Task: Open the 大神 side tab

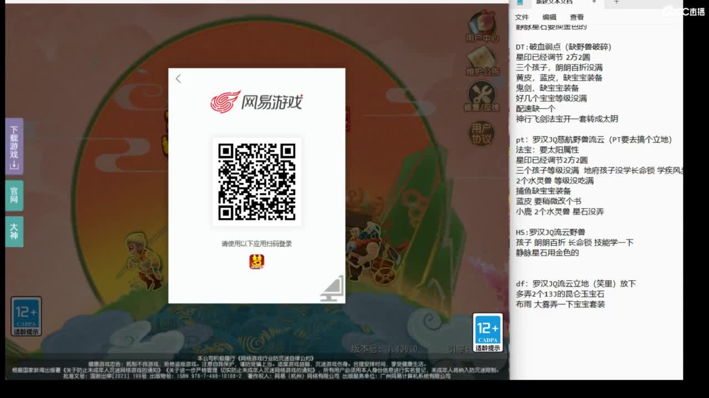Action: click(14, 231)
